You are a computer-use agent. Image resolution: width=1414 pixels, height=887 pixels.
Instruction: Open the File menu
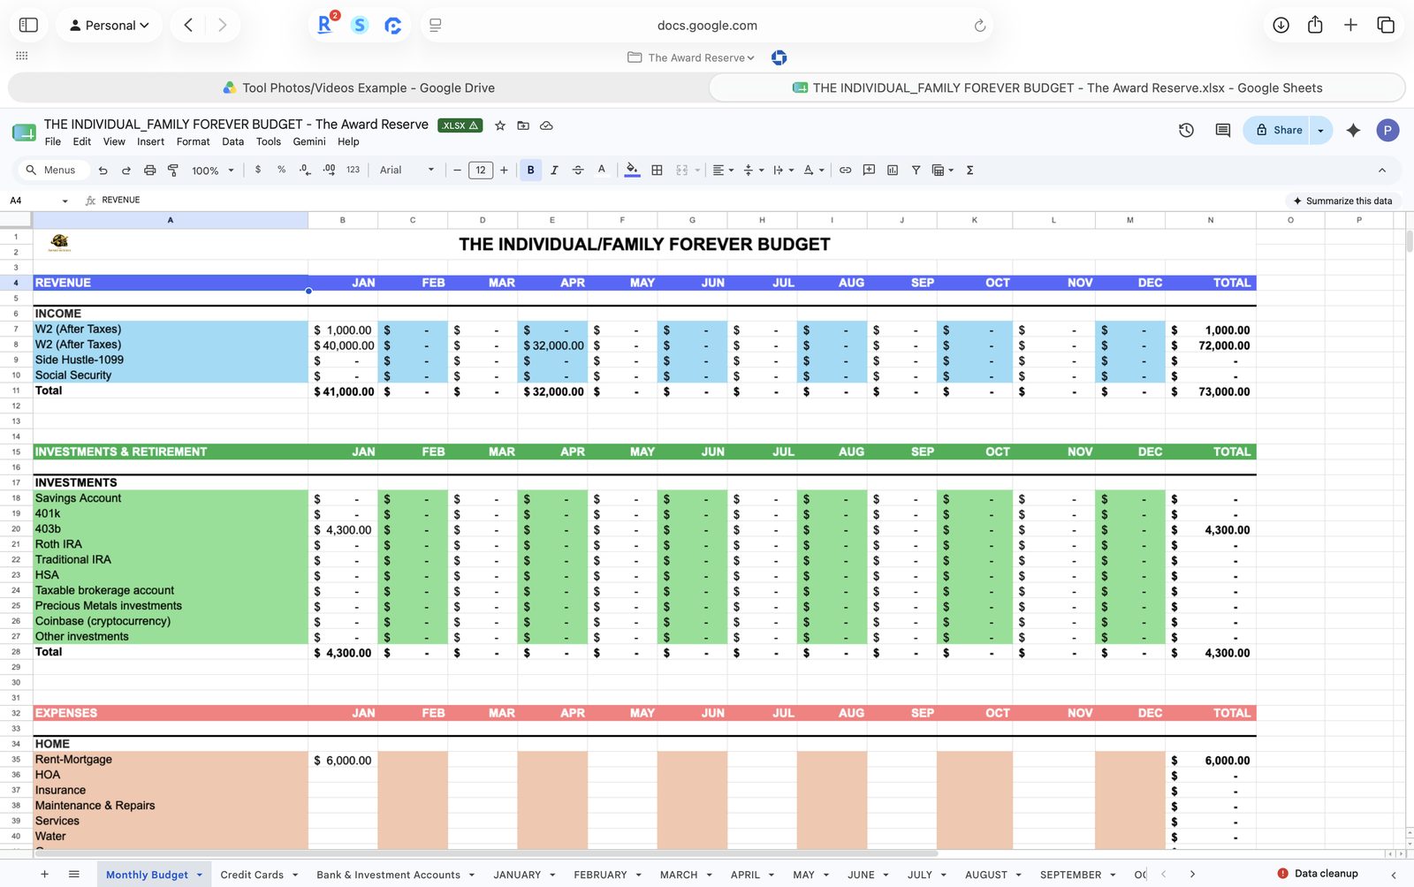tap(53, 142)
